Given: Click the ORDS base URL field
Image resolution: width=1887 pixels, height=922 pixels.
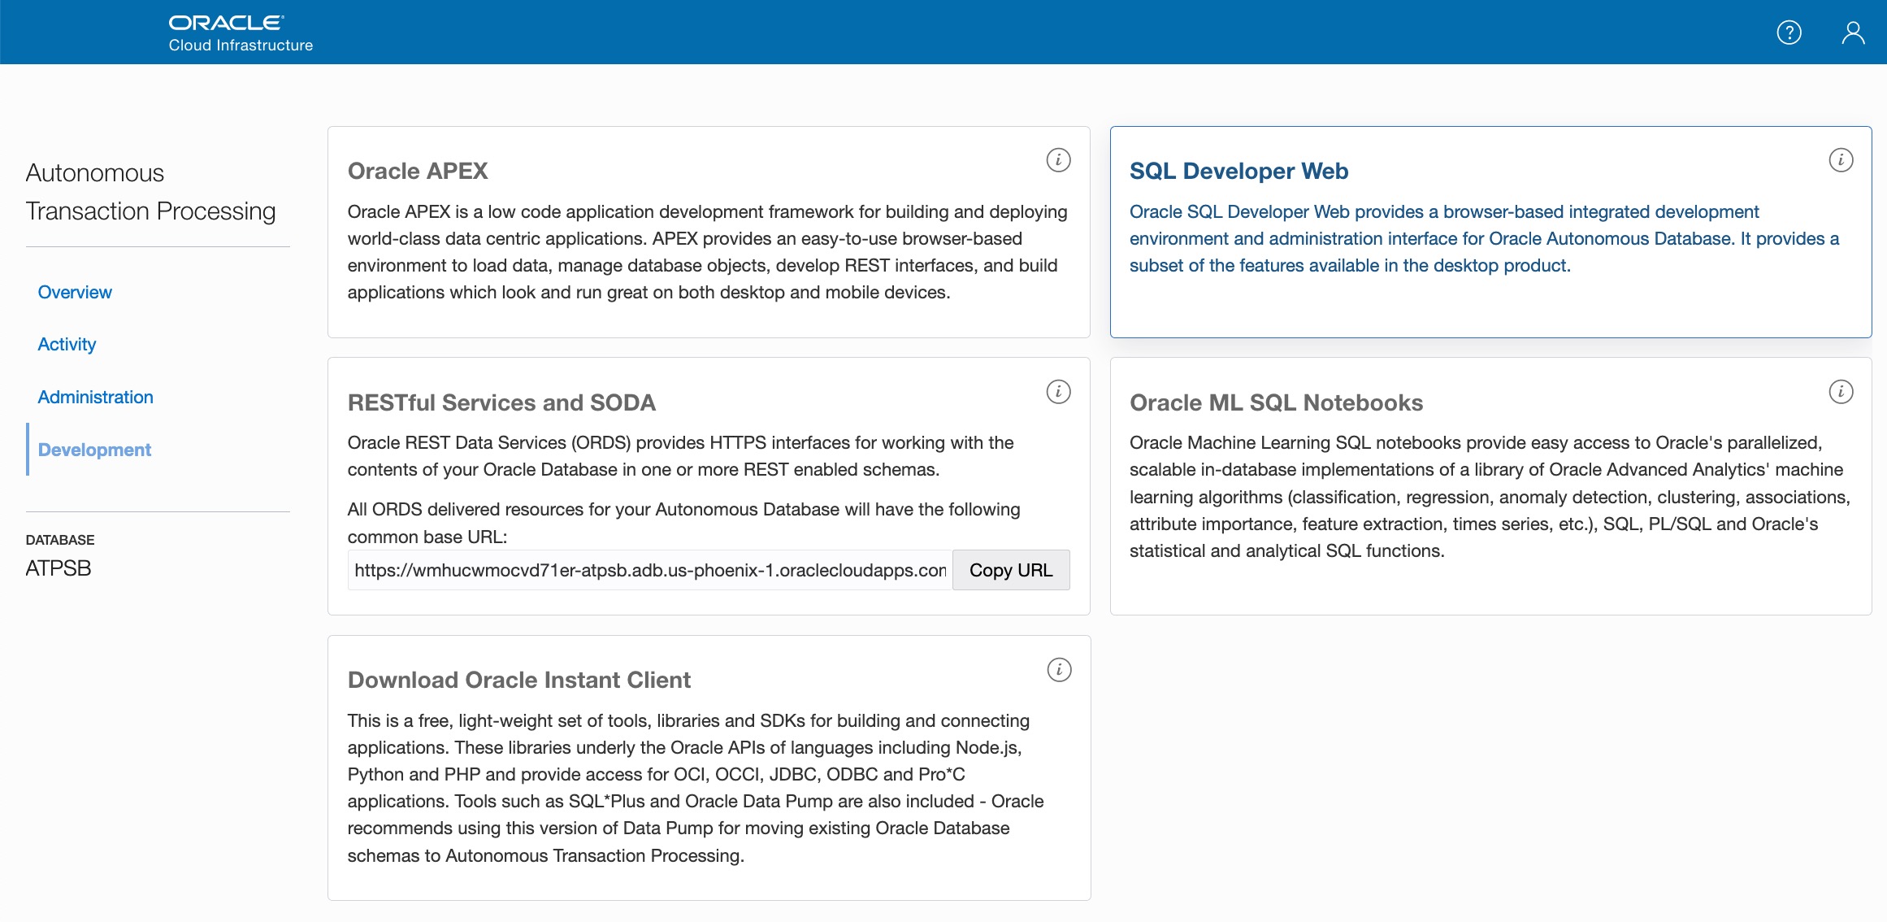Looking at the screenshot, I should (x=650, y=570).
